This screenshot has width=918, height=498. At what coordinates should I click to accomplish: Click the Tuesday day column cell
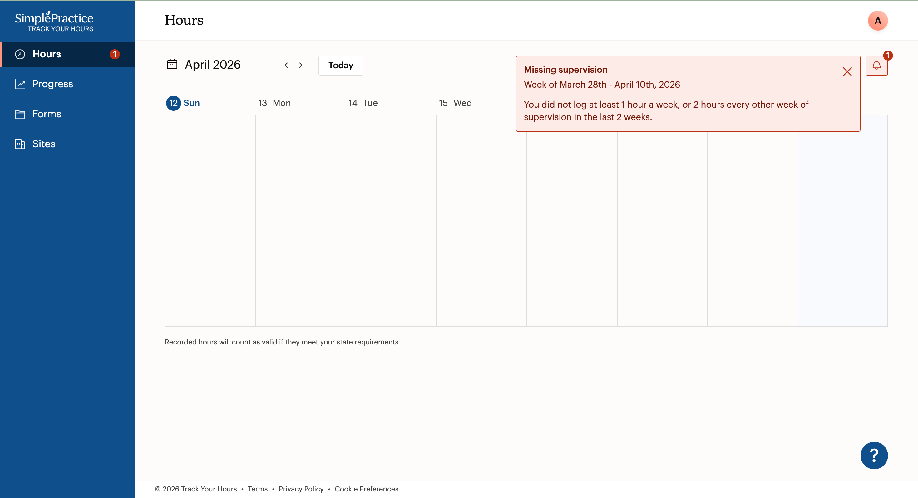pos(391,221)
